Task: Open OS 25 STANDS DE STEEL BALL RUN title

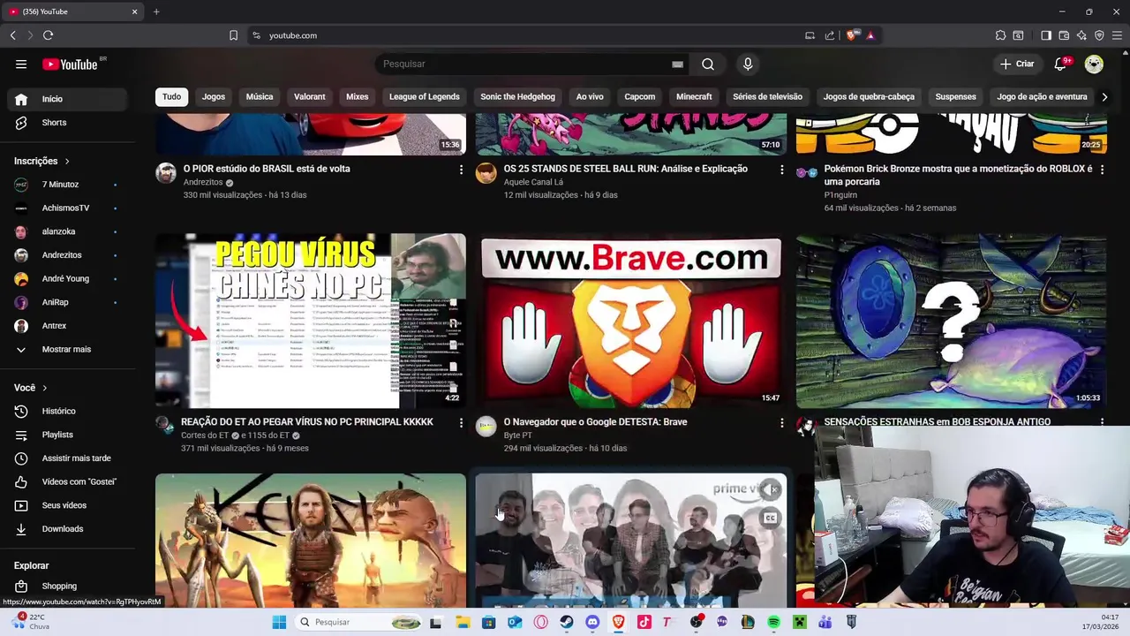Action: tap(625, 169)
